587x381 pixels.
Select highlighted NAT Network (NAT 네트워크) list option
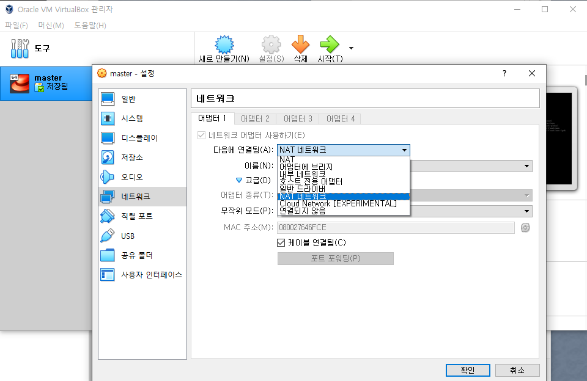coord(343,196)
